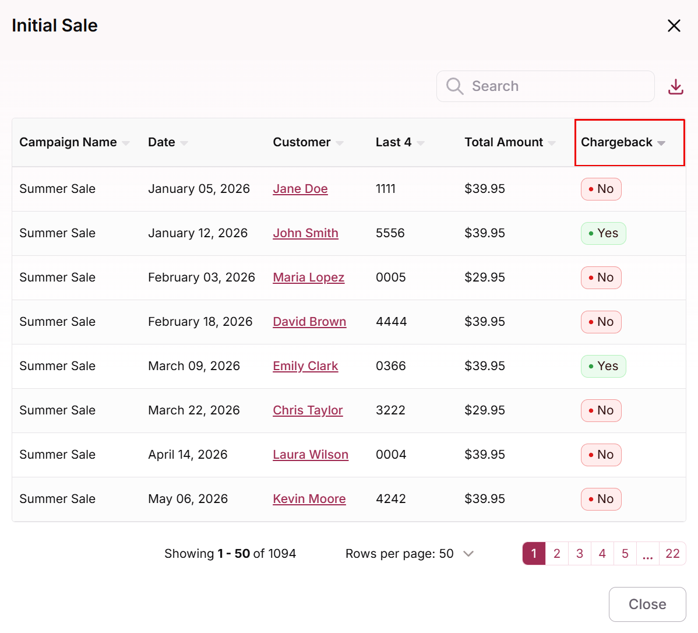Click the No badge in Laura Wilson row
698x633 pixels.
coord(601,455)
